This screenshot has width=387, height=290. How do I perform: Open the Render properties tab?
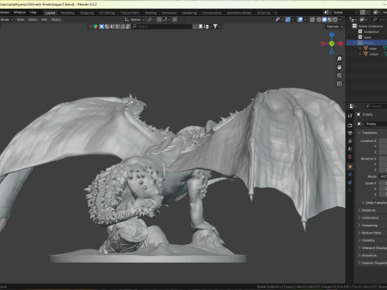click(350, 126)
